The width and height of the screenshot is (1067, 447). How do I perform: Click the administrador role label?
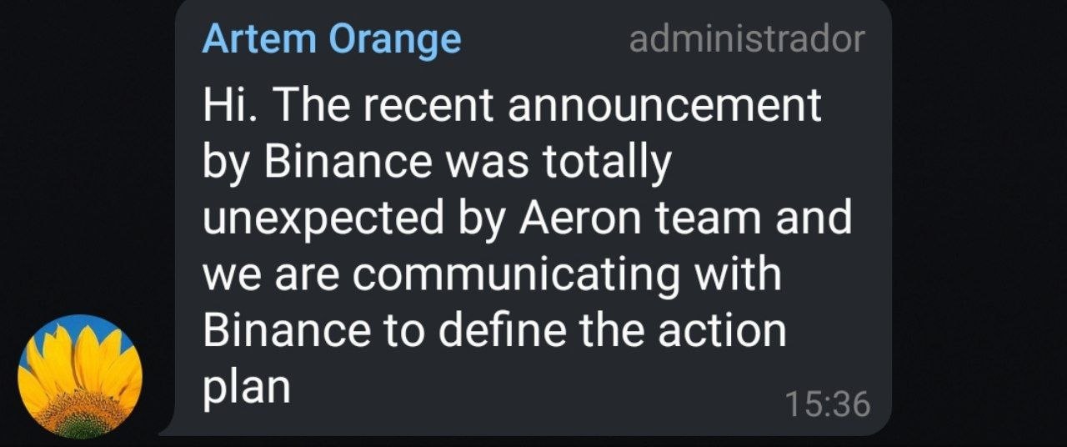coord(747,39)
